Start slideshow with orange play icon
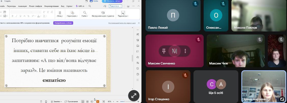Screen dimensions: 287x103 98,101
